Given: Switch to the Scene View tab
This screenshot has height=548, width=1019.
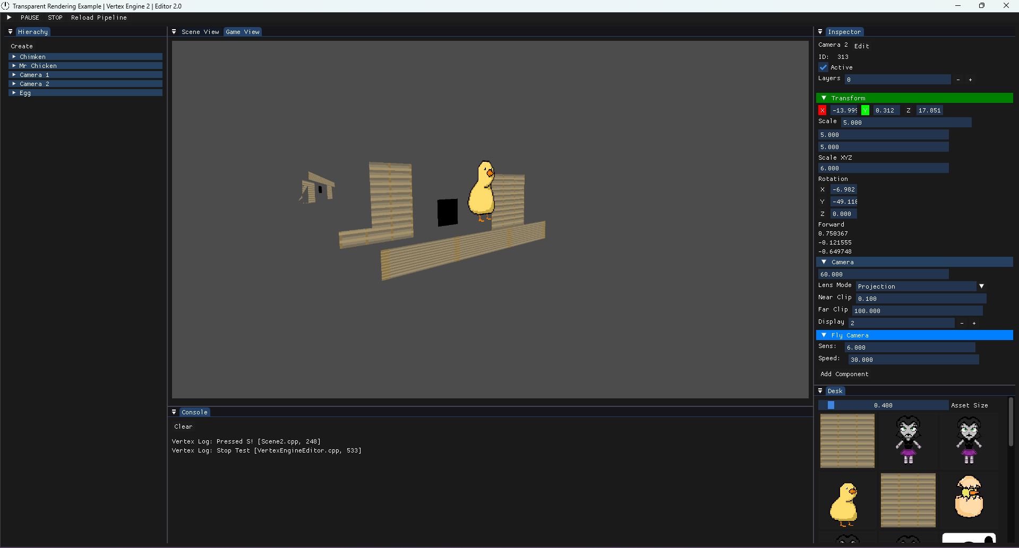Looking at the screenshot, I should 200,32.
